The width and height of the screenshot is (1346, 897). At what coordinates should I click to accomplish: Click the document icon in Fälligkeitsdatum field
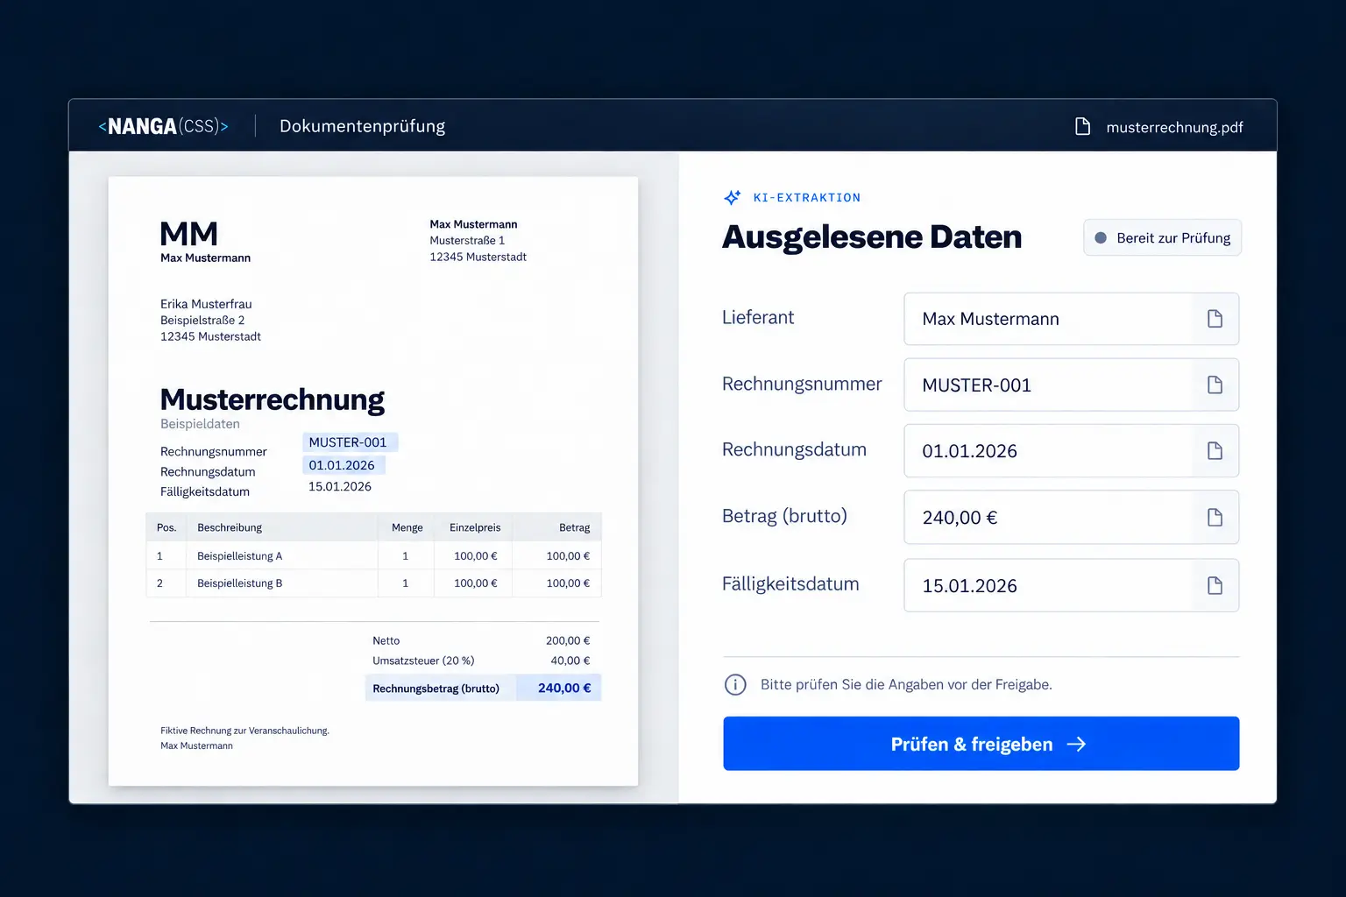(1215, 585)
